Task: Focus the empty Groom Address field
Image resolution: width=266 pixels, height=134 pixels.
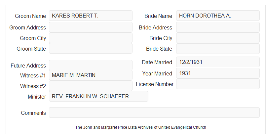Action: [91, 27]
